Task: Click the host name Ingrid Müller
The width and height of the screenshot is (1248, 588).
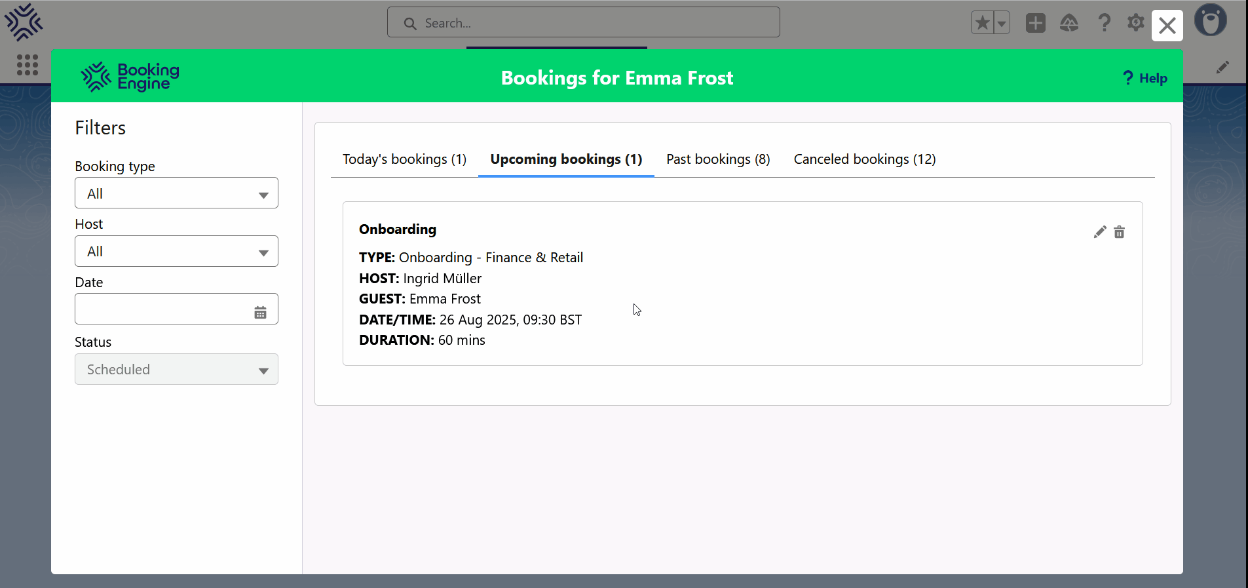Action: (x=442, y=279)
